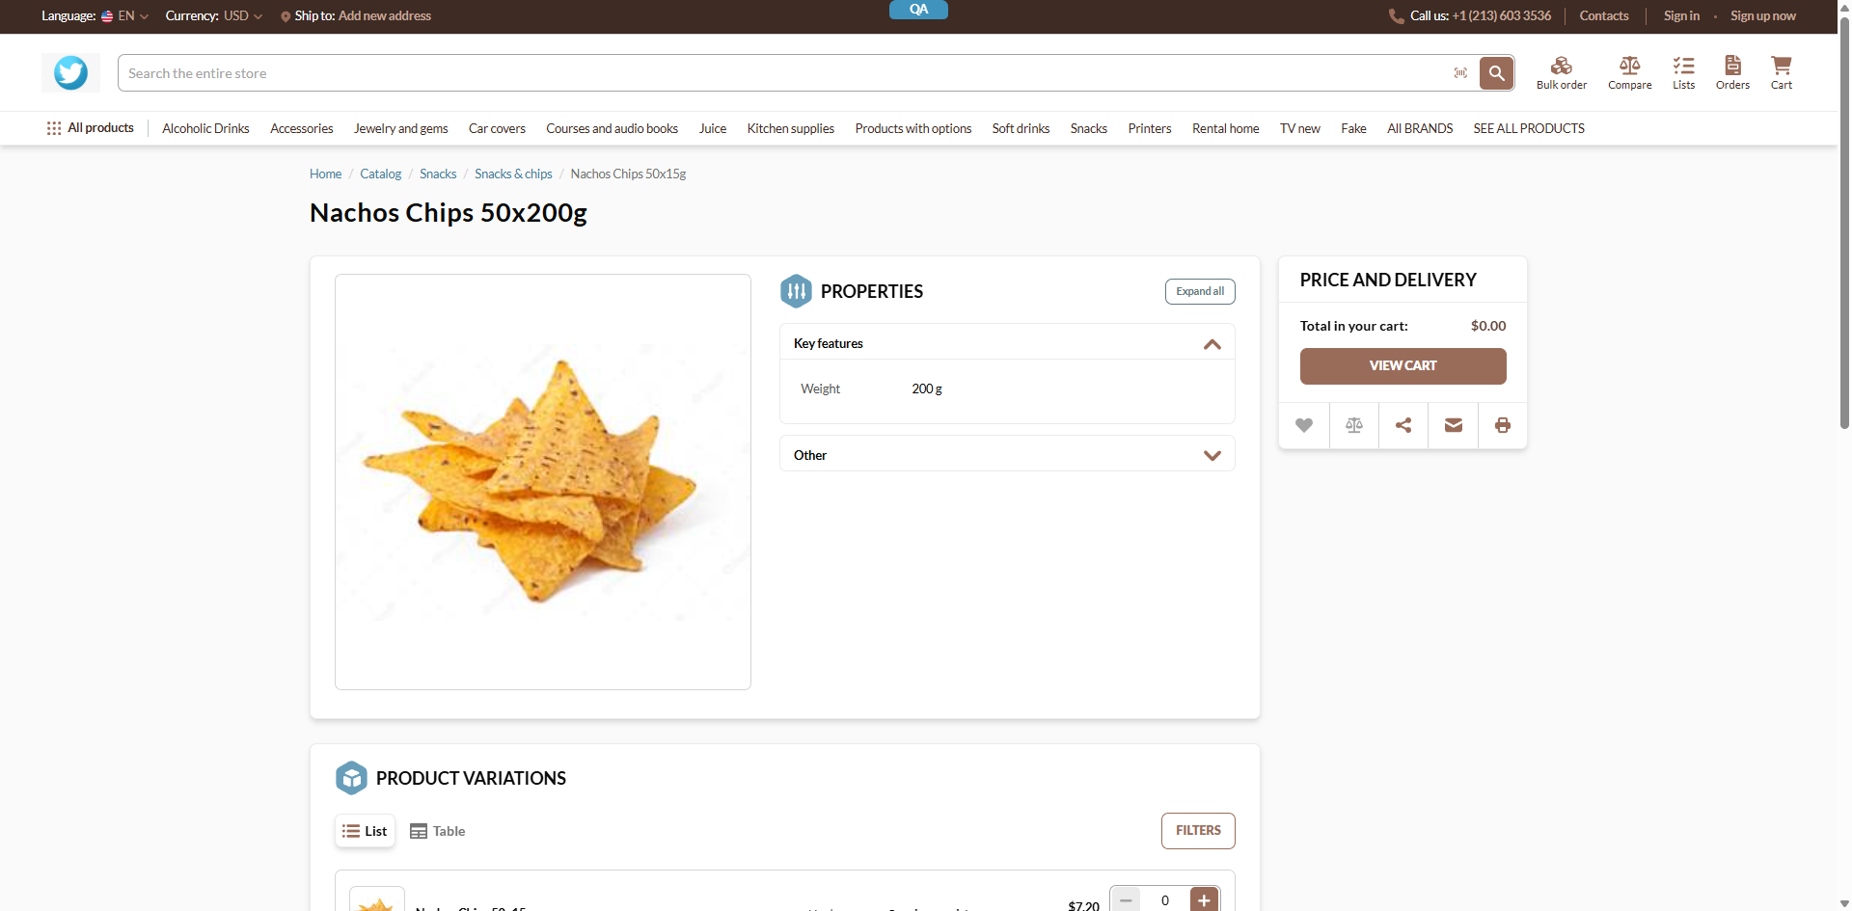
Task: Open Language EN dropdown
Action: [125, 16]
